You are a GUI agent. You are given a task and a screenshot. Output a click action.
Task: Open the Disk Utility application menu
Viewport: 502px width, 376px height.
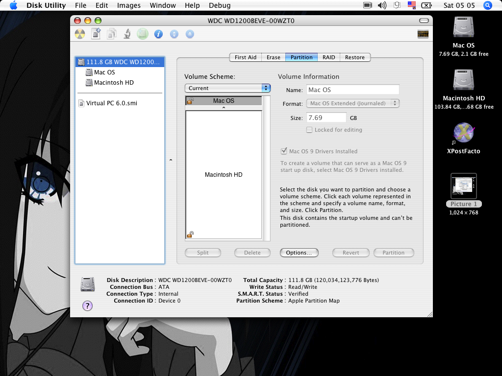click(46, 5)
